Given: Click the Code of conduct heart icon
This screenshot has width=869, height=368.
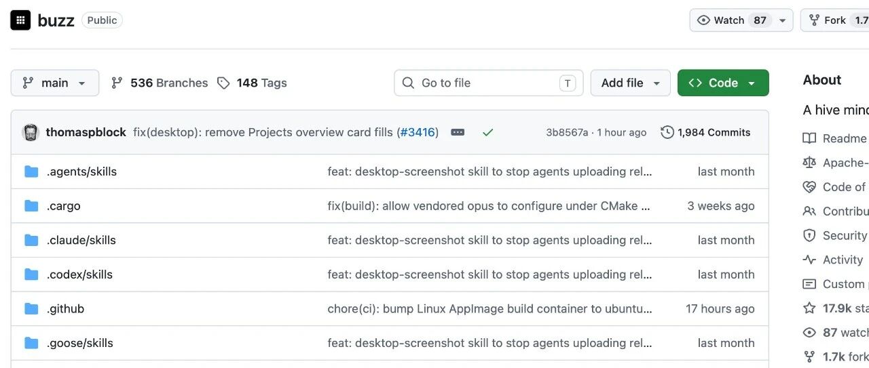Looking at the screenshot, I should coord(809,187).
